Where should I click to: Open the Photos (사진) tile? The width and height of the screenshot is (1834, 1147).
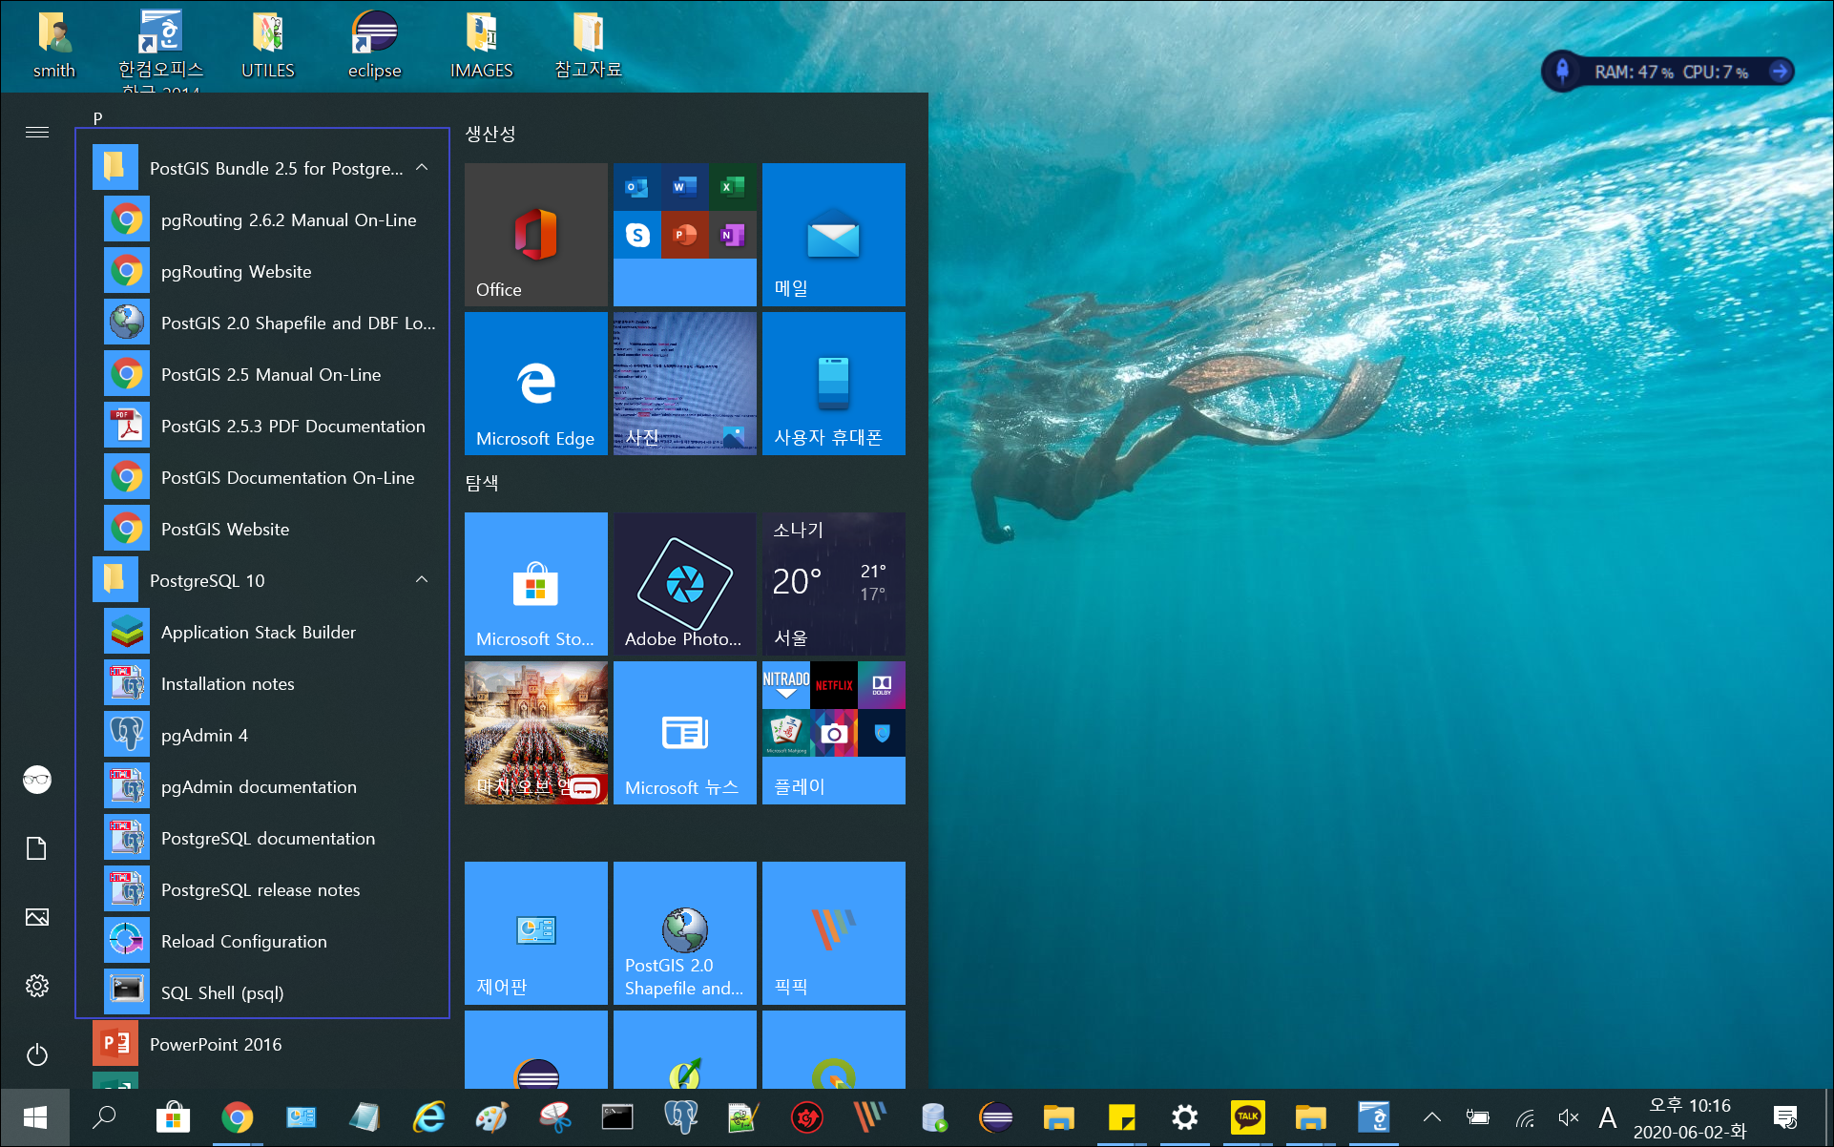685,384
